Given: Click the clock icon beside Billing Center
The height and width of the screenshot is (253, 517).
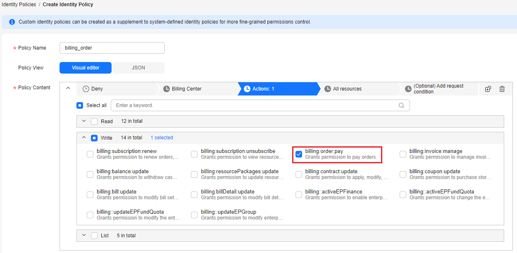Looking at the screenshot, I should click(167, 89).
